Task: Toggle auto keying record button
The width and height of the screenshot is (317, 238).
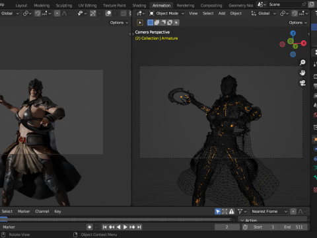Action: (x=90, y=227)
